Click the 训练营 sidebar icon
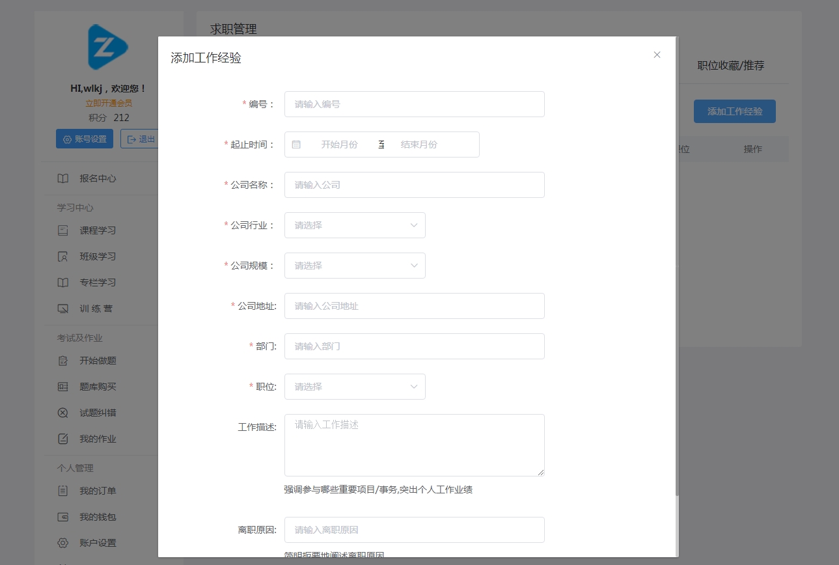 tap(62, 309)
